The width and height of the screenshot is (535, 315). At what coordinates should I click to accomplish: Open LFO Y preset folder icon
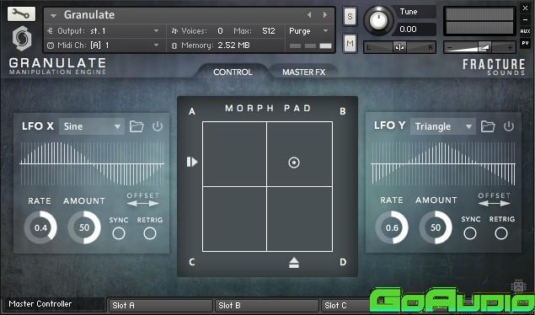click(488, 126)
